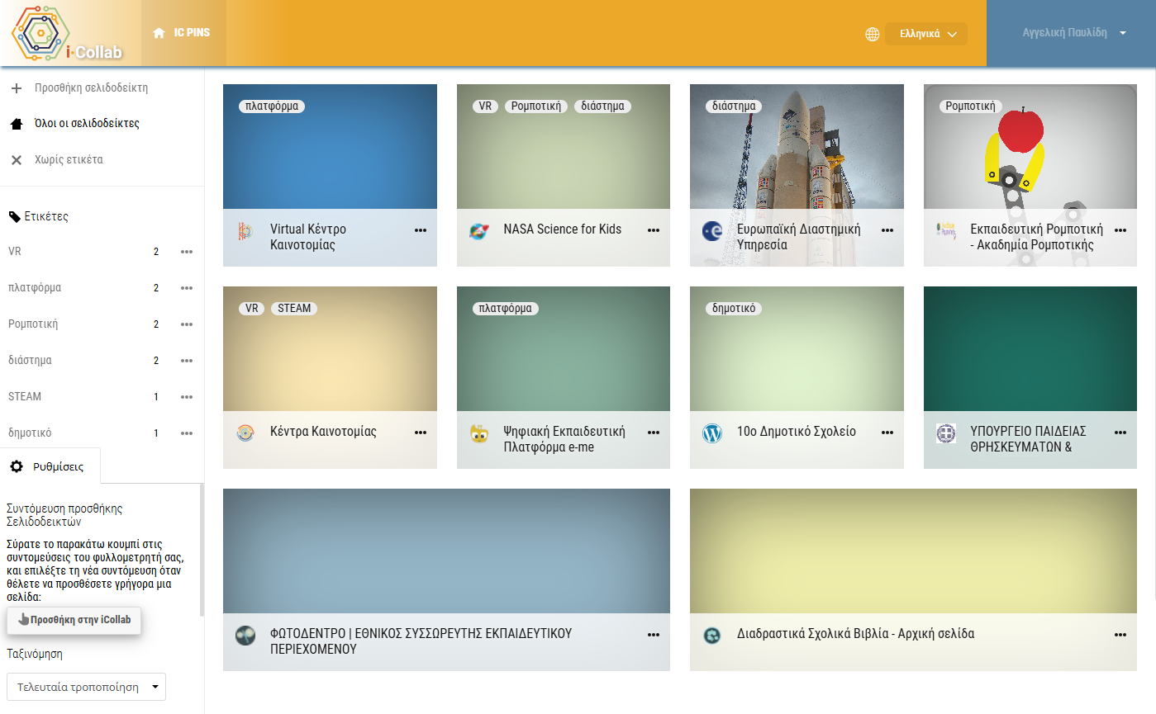Filter by δημοτικό tag in sidebar
This screenshot has height=714, width=1156.
[30, 433]
